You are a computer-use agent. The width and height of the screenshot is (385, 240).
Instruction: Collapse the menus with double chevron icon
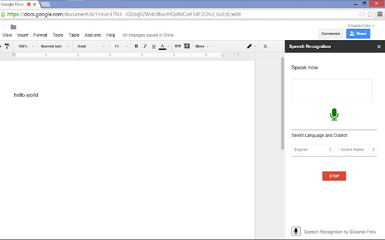[265, 46]
